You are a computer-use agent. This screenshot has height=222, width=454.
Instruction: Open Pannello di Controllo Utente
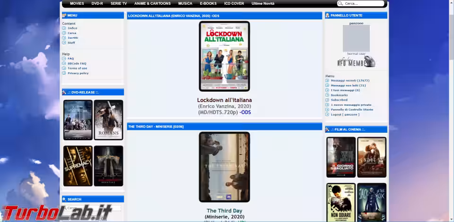tap(352, 110)
